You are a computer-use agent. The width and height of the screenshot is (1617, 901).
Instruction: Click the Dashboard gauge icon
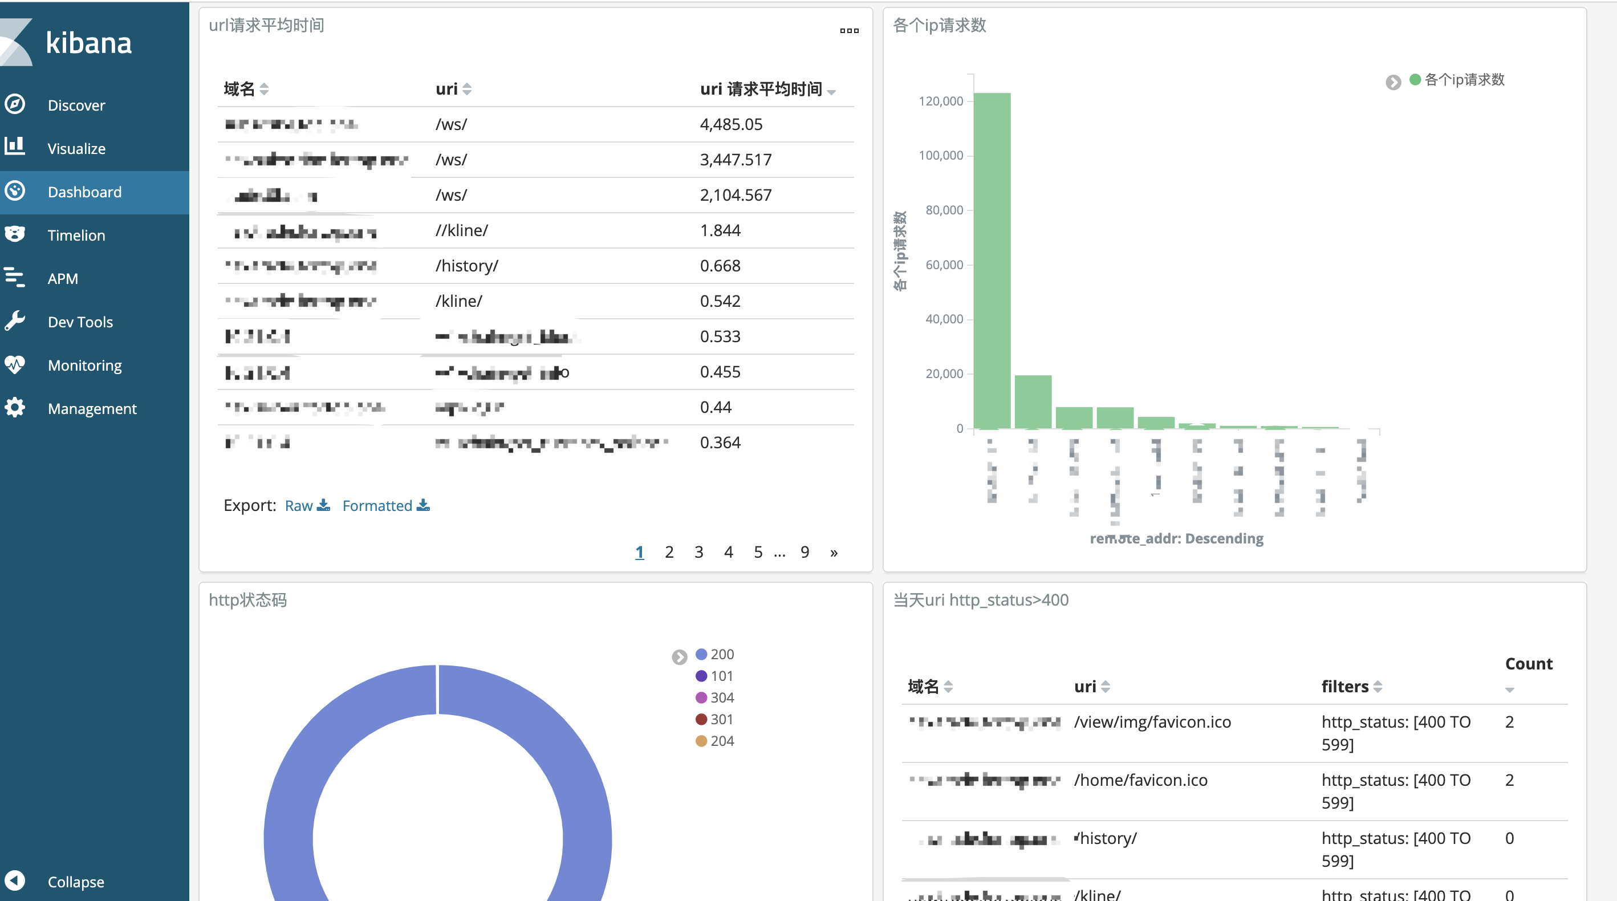click(14, 191)
